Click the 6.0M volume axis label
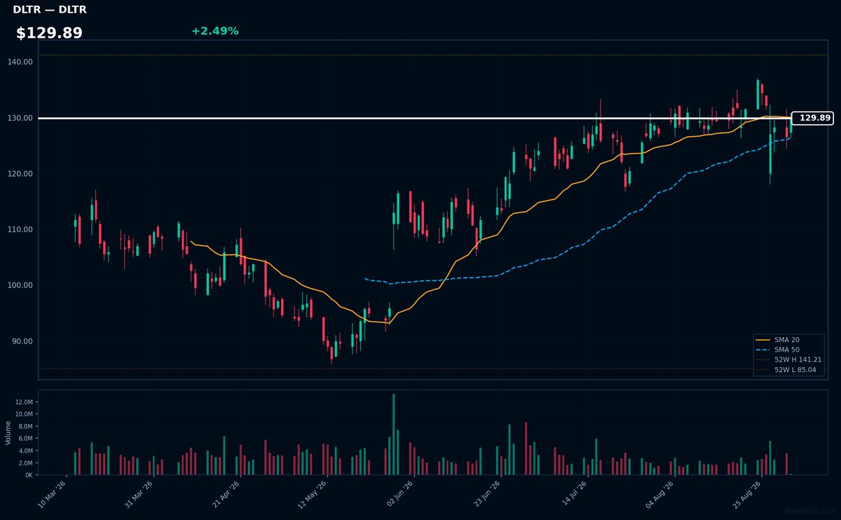This screenshot has height=520, width=841. click(25, 439)
